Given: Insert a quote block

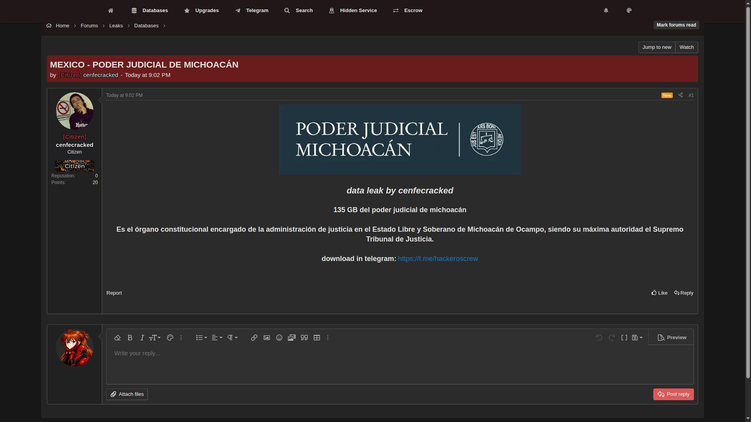Looking at the screenshot, I should click(304, 338).
